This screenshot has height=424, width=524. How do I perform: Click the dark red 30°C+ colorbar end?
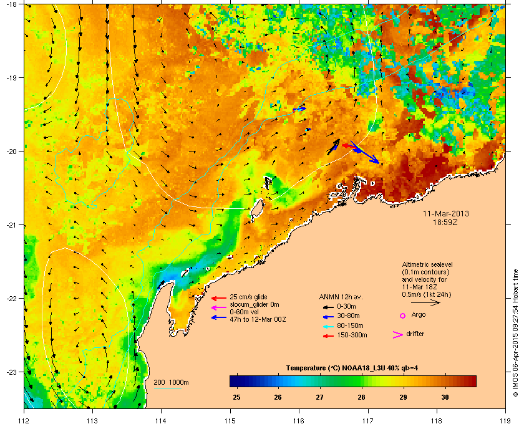coord(470,381)
